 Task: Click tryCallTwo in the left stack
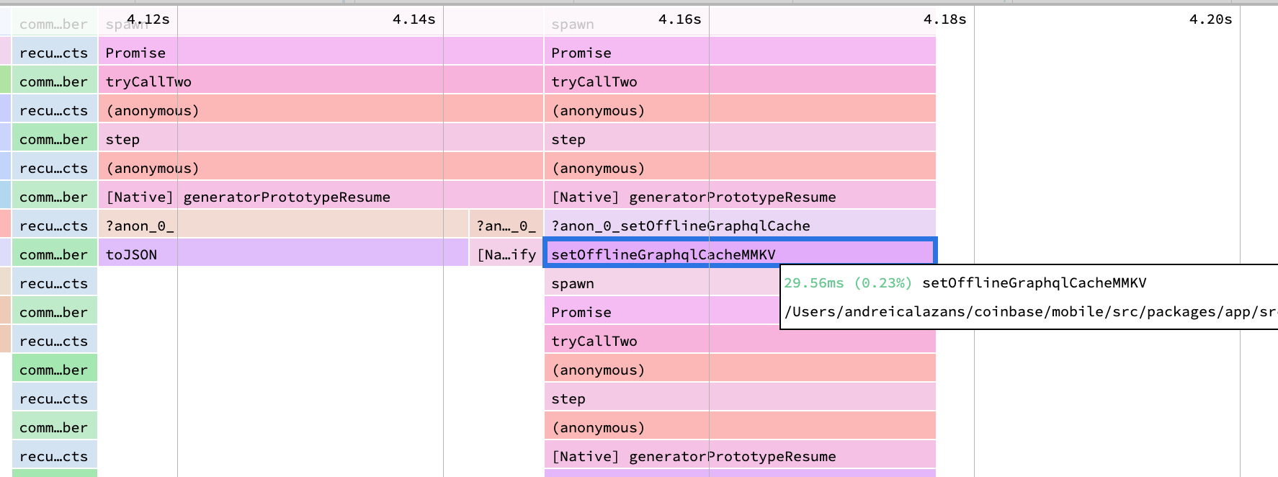pyautogui.click(x=321, y=80)
